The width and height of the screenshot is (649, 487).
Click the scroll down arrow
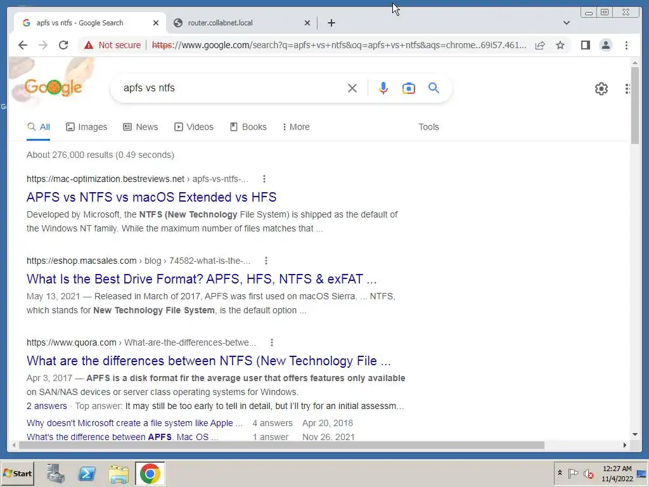point(635,434)
